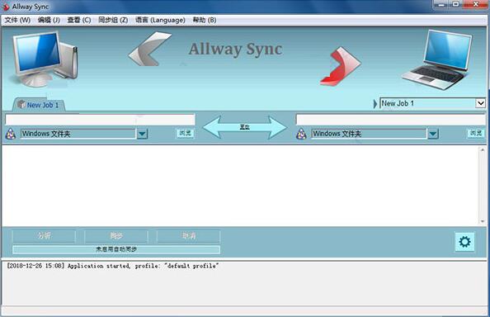Open right Windows 文件夹 type dropdown arrow
490x317 pixels.
click(433, 134)
